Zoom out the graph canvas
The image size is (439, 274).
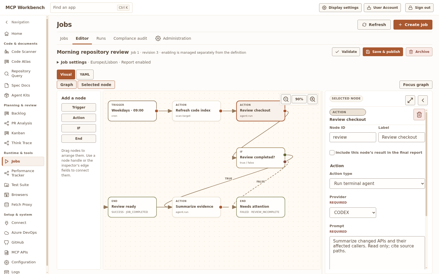286,99
